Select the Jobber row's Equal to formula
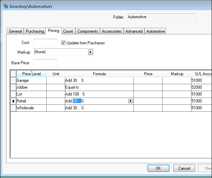The height and width of the screenshot is (178, 212). pos(99,87)
